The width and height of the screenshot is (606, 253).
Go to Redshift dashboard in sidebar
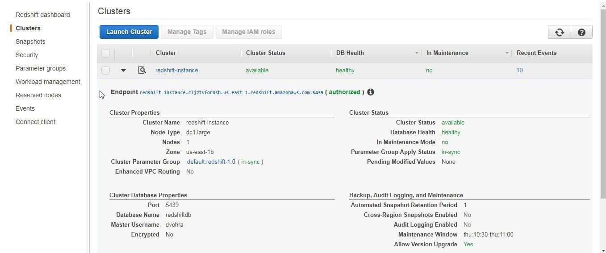pyautogui.click(x=42, y=15)
